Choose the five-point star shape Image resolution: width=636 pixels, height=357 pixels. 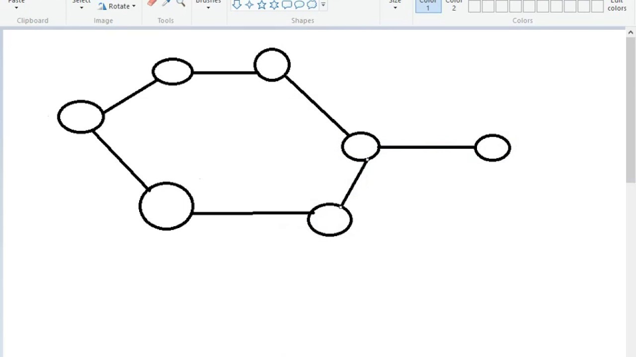[262, 4]
